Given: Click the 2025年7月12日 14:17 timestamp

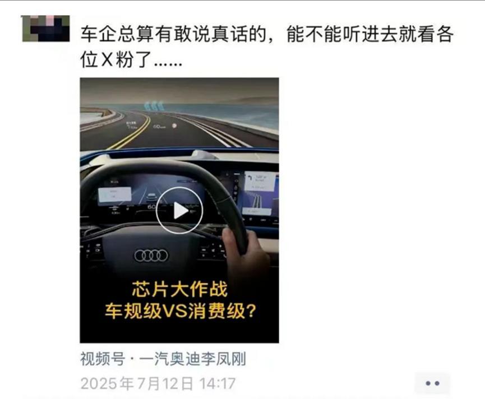Looking at the screenshot, I should [x=158, y=383].
